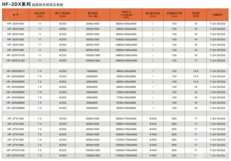
Task: Click milling size 1500x800
Action: coord(92,71)
